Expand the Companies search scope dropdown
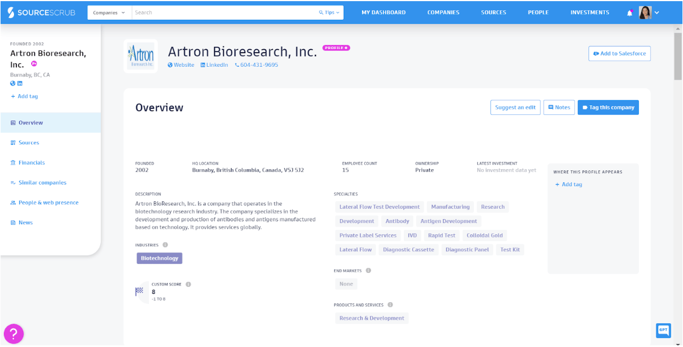683x347 pixels. (x=109, y=12)
